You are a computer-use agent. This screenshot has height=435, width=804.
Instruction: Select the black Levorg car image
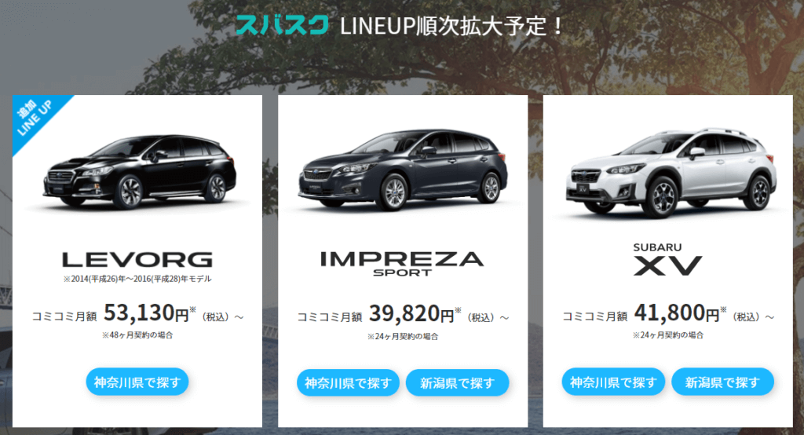138,172
